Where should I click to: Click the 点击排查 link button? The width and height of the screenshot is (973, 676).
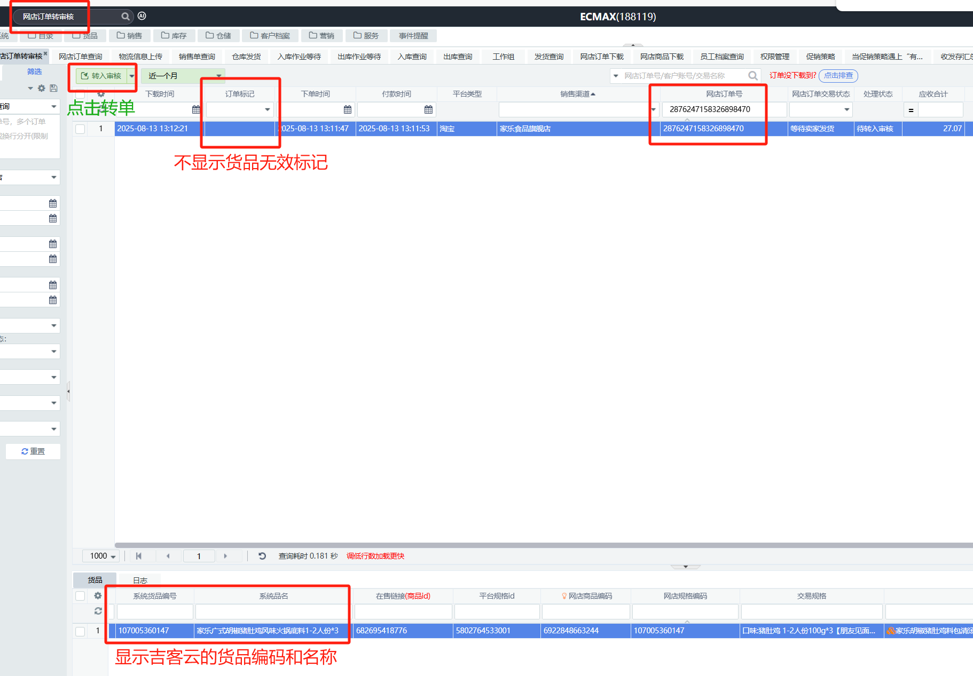838,76
